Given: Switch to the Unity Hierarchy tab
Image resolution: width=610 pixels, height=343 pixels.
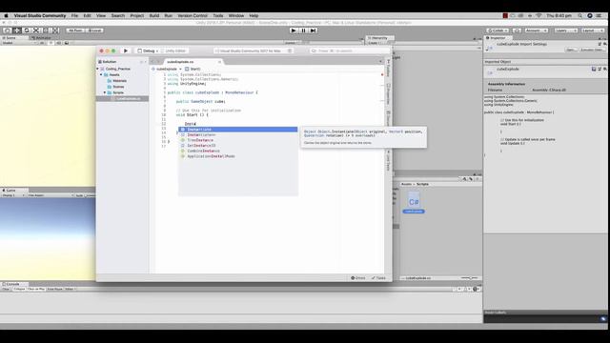Looking at the screenshot, I should pos(379,38).
